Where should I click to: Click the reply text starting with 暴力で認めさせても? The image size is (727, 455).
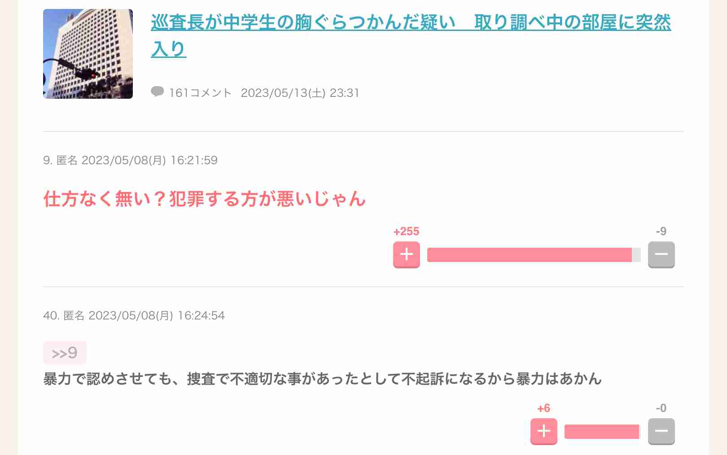(x=322, y=379)
